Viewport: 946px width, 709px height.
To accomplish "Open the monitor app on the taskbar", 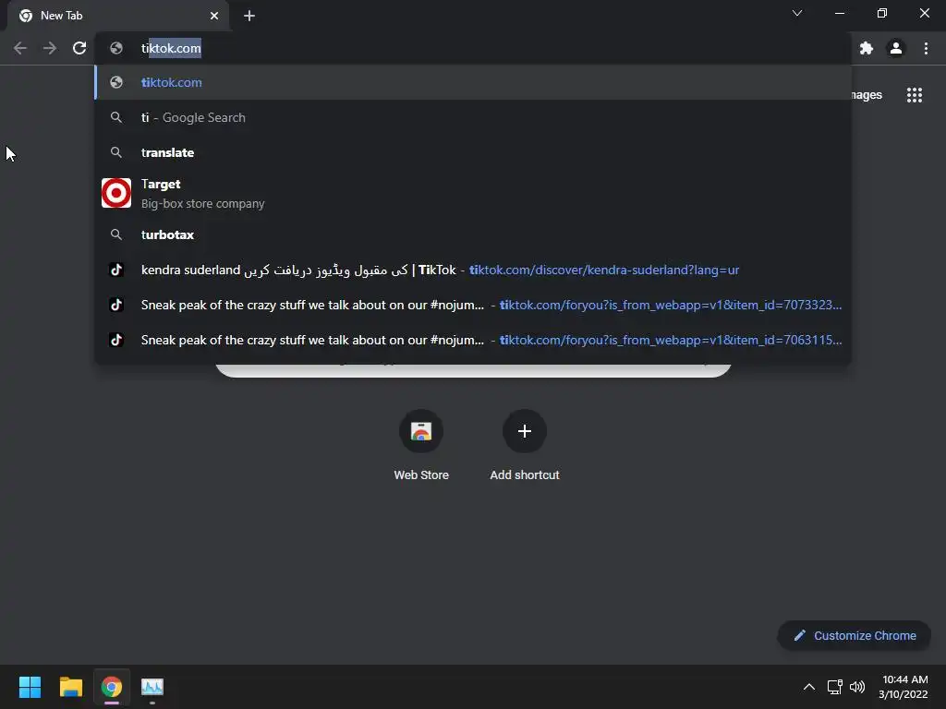I will pos(152,687).
